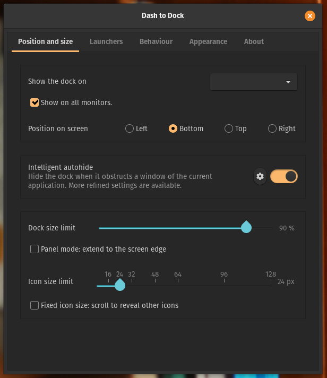Screen dimensions: 327x378
Task: Click the 64 mark on icon size slider
Action: tap(178, 274)
